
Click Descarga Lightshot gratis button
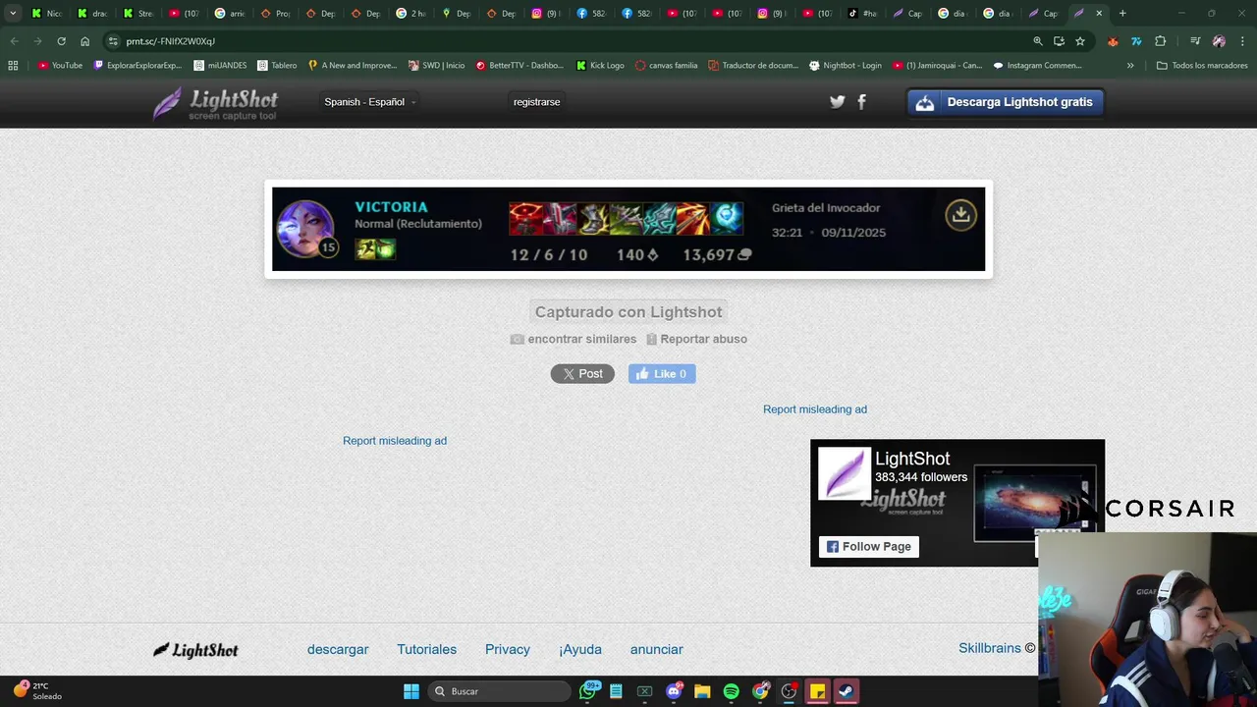pyautogui.click(x=1005, y=102)
